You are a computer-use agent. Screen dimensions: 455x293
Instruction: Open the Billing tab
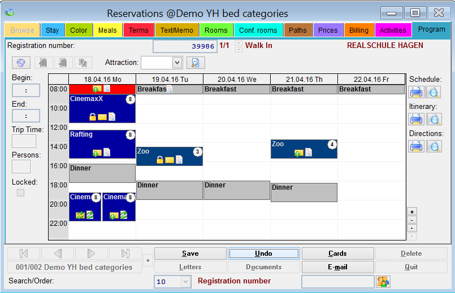tap(359, 30)
